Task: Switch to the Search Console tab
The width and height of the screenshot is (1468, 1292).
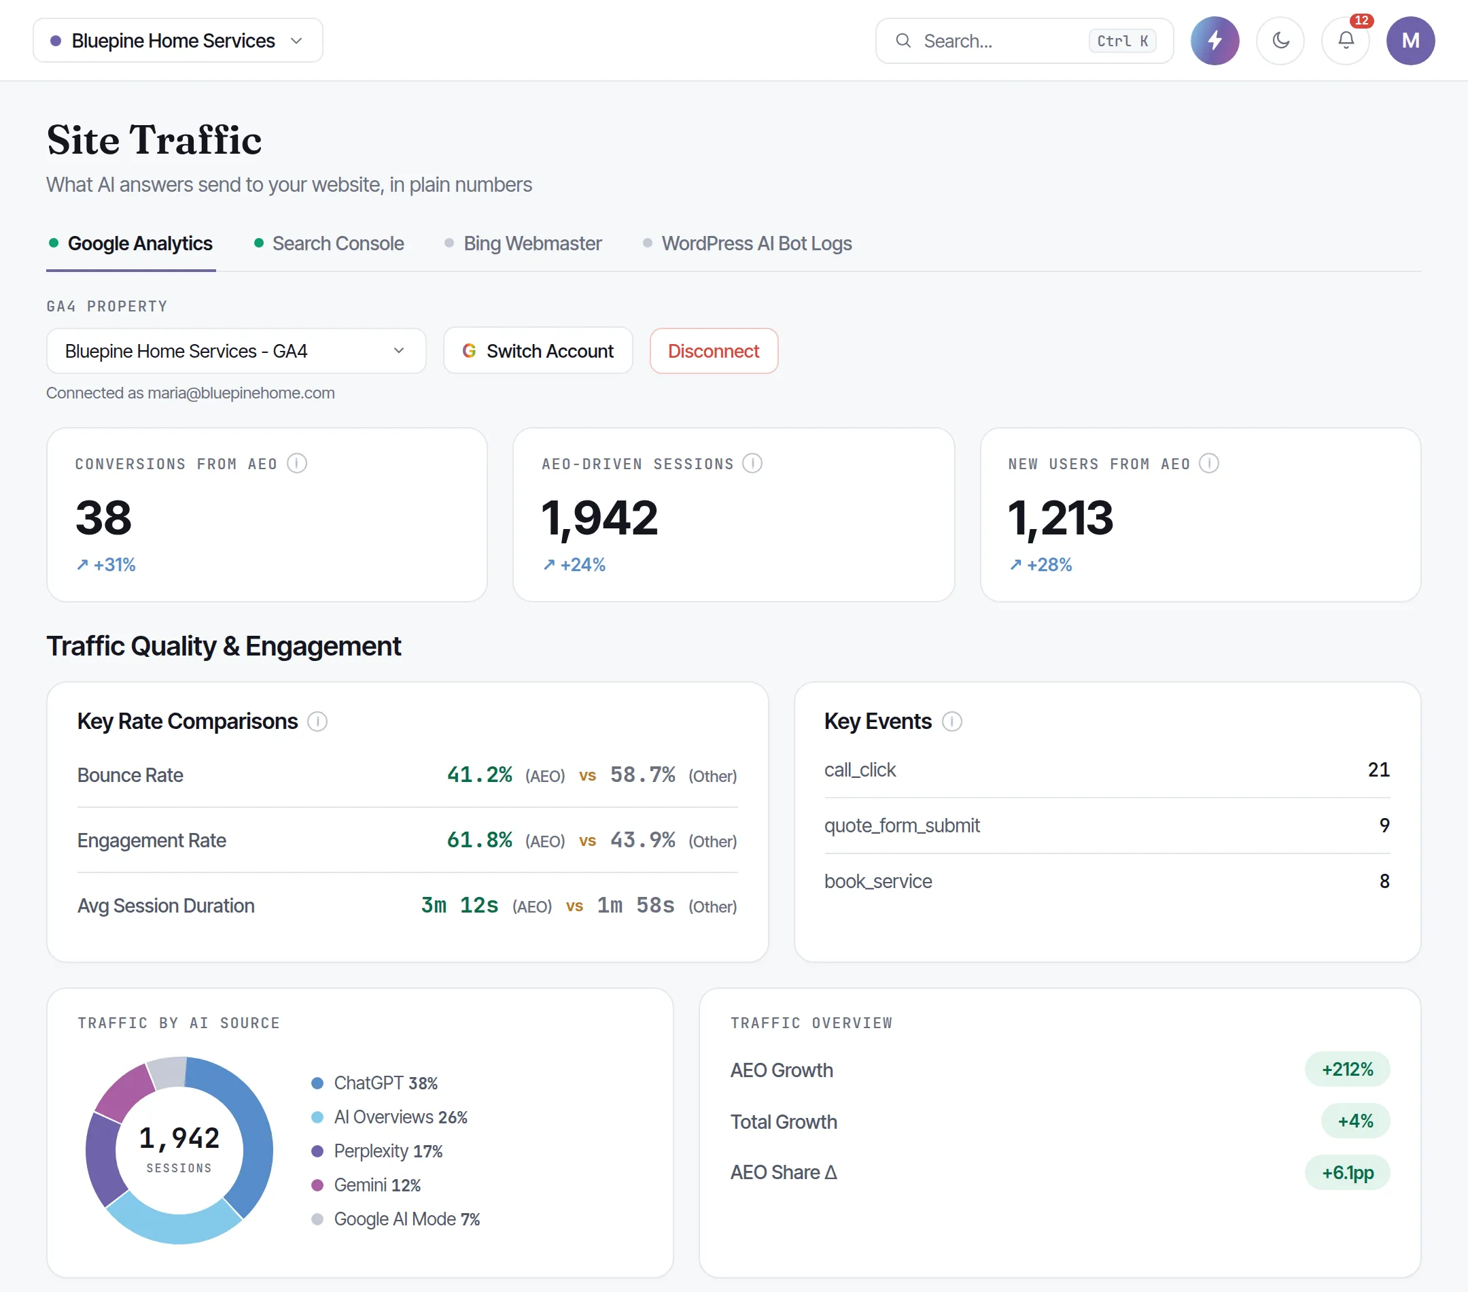Action: click(x=330, y=243)
